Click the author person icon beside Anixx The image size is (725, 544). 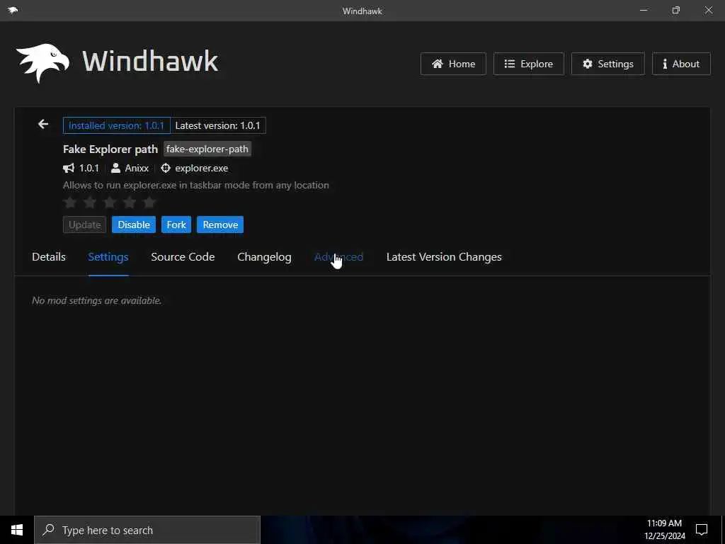pyautogui.click(x=115, y=168)
